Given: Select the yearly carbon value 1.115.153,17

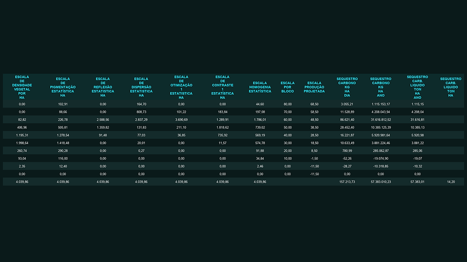Looking at the screenshot, I should tap(381, 104).
